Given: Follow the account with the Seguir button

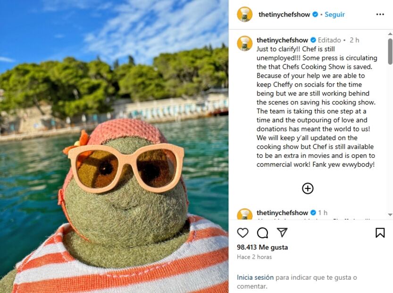Looking at the screenshot, I should click(334, 15).
